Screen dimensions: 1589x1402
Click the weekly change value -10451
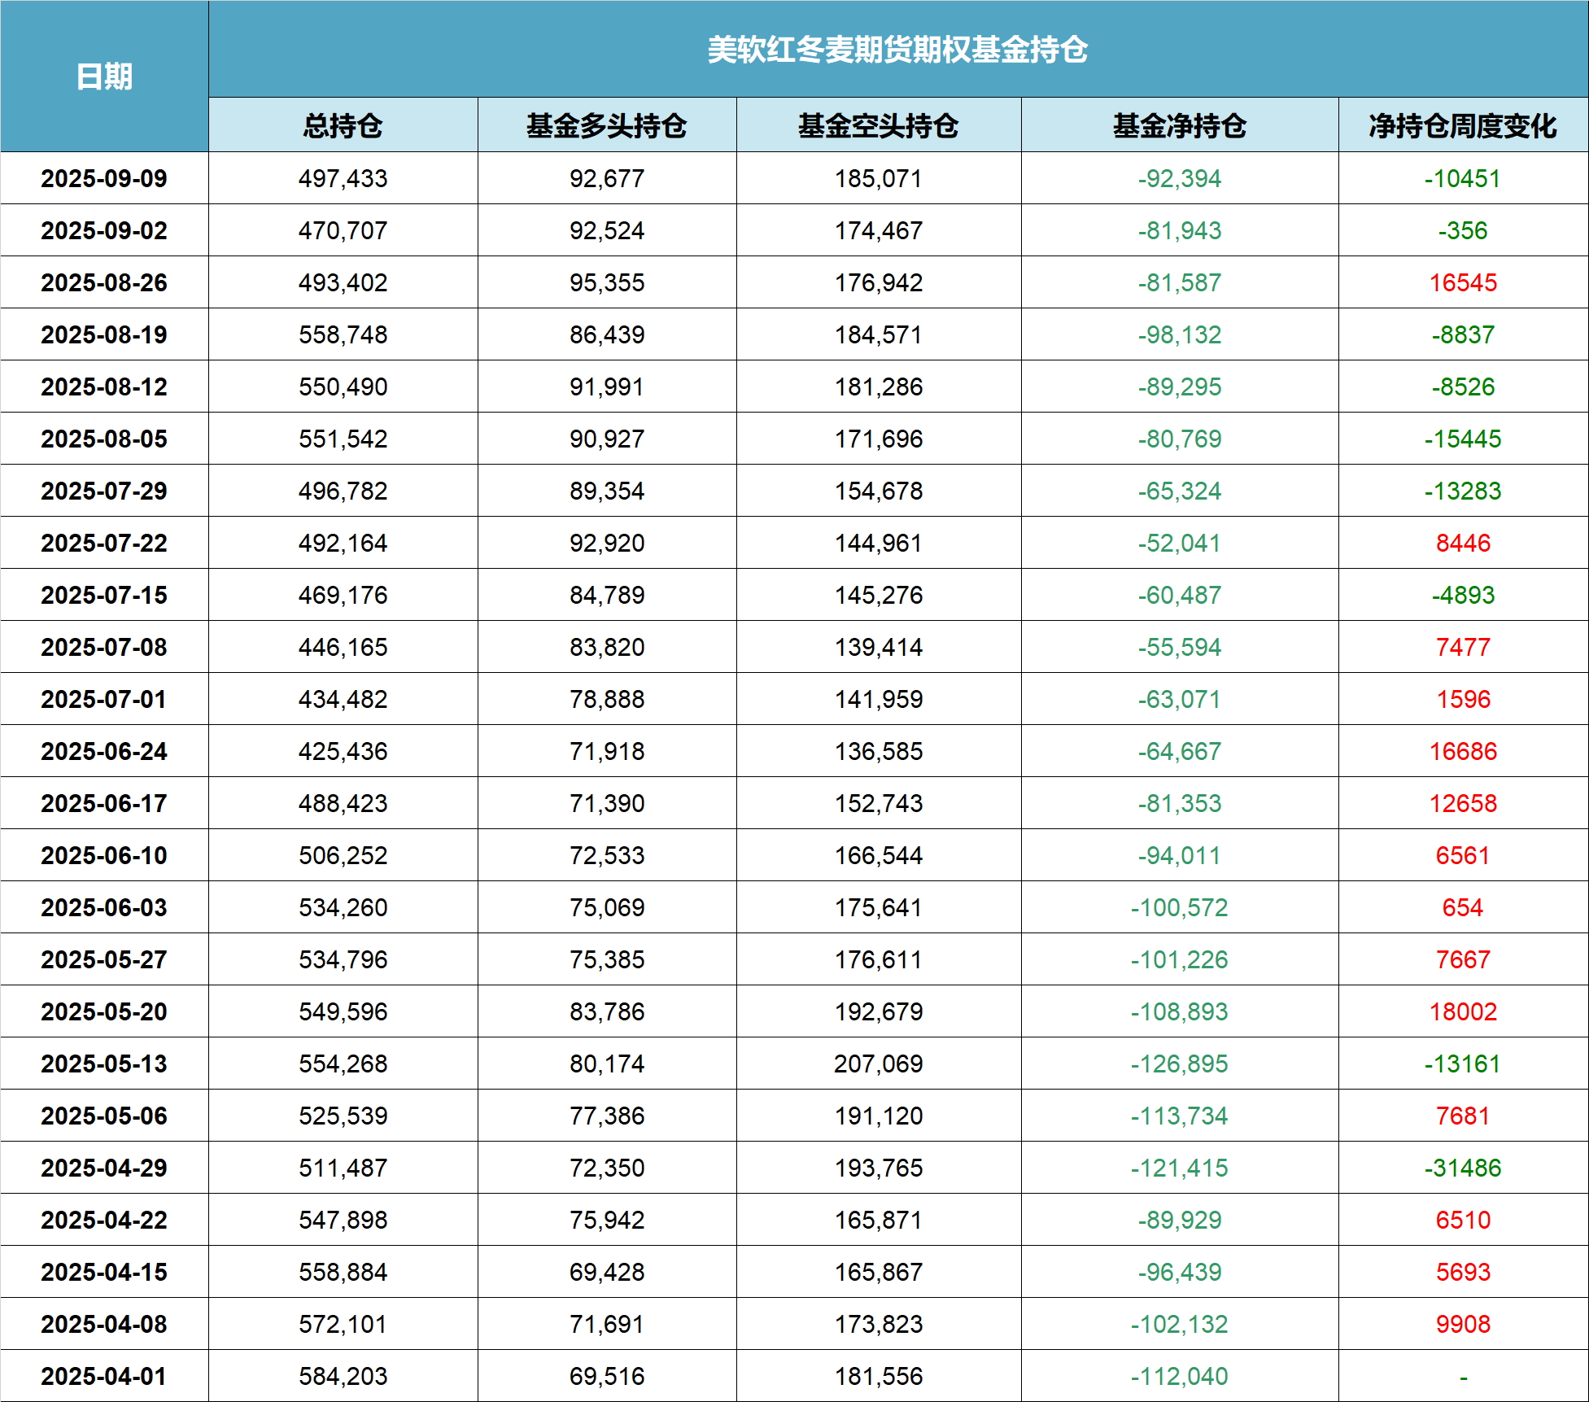tap(1462, 178)
